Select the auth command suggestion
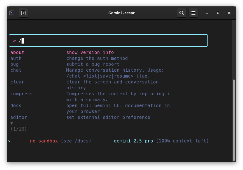The image size is (243, 170). [16, 58]
